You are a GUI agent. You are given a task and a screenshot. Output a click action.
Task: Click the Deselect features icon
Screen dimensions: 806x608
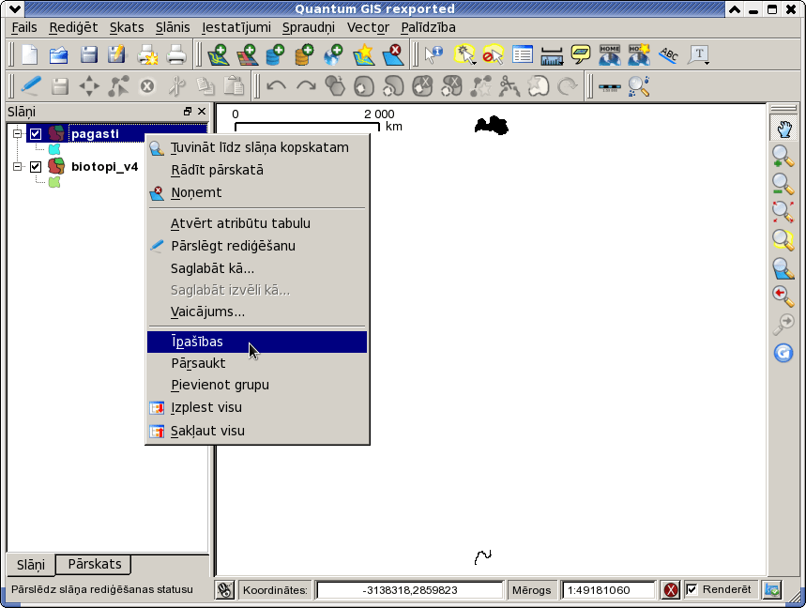(x=494, y=54)
